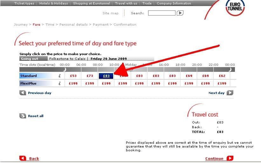
Task: Click the Friday 26 June 2009 date
Action: tap(109, 59)
